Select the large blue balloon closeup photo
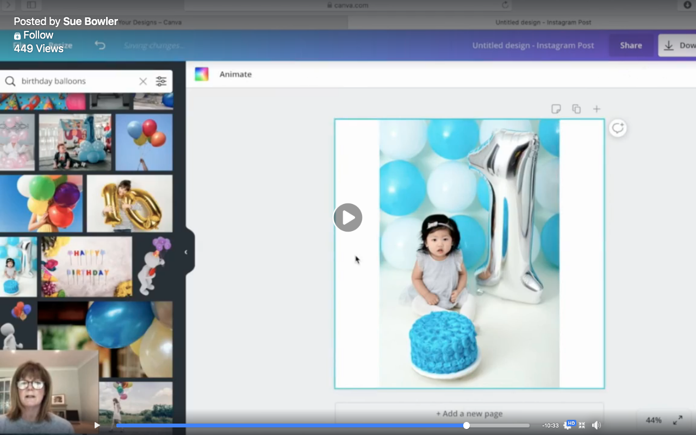Screen dimensions: 696x435 (105, 339)
